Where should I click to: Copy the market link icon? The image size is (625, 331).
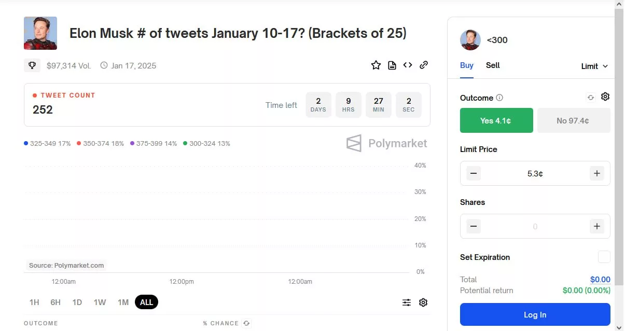[x=424, y=65]
